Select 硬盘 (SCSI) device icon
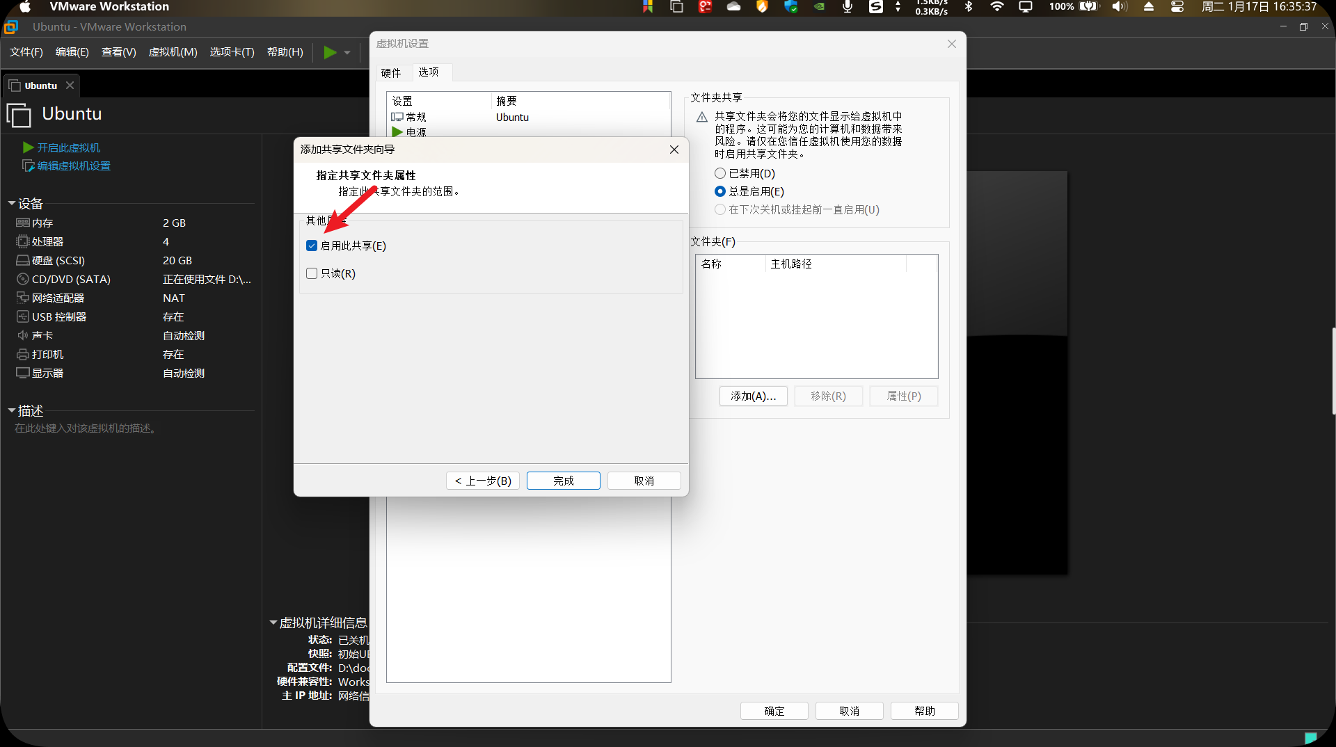The height and width of the screenshot is (747, 1336). pyautogui.click(x=23, y=260)
